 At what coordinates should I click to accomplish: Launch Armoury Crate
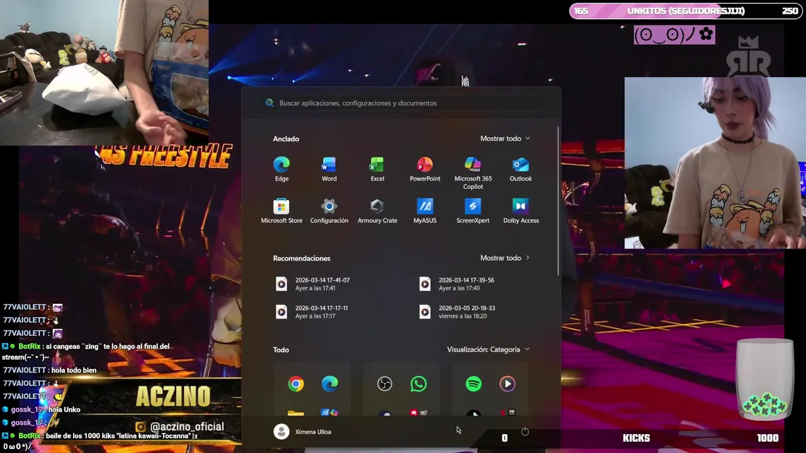(x=377, y=211)
